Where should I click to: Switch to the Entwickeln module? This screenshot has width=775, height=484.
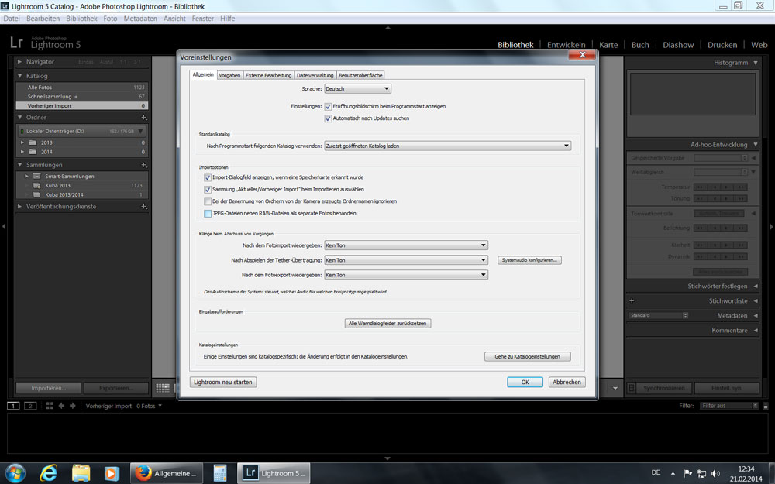tap(566, 45)
